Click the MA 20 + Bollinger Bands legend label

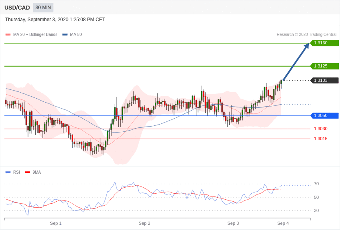(35, 35)
